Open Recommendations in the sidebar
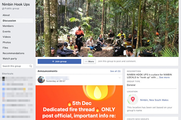 tap(14, 53)
